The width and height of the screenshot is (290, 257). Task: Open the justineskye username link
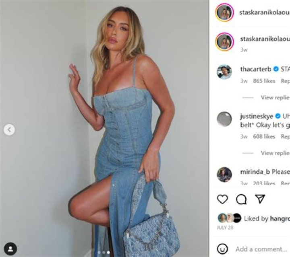(x=257, y=116)
